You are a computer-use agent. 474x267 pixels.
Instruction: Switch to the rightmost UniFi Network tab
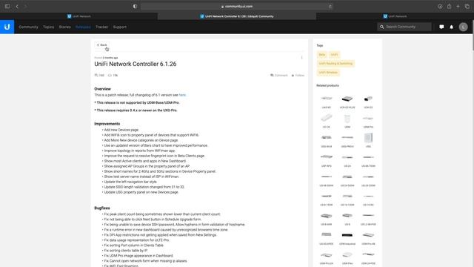[395, 16]
